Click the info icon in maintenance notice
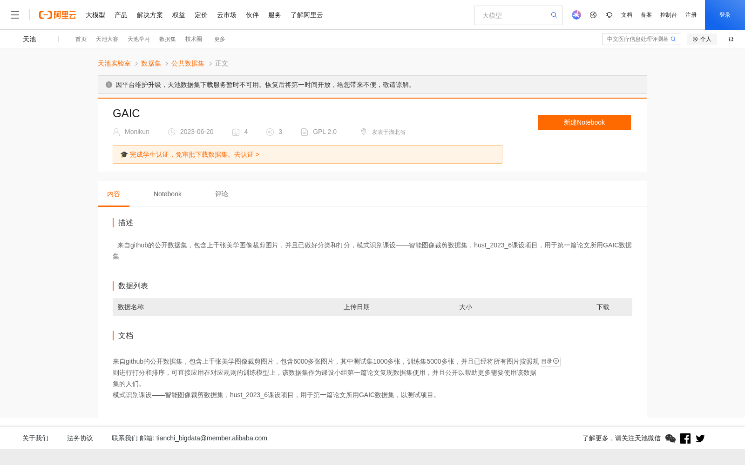The width and height of the screenshot is (745, 465). point(109,85)
